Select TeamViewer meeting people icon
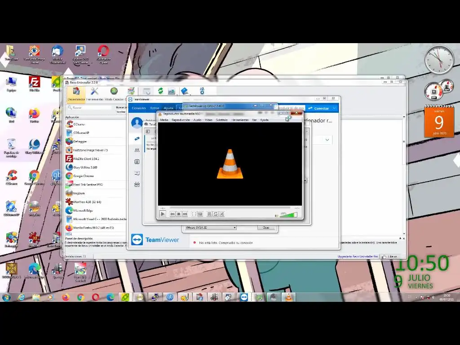The width and height of the screenshot is (460, 345). [137, 150]
